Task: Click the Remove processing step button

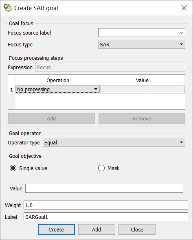Action: point(142,118)
